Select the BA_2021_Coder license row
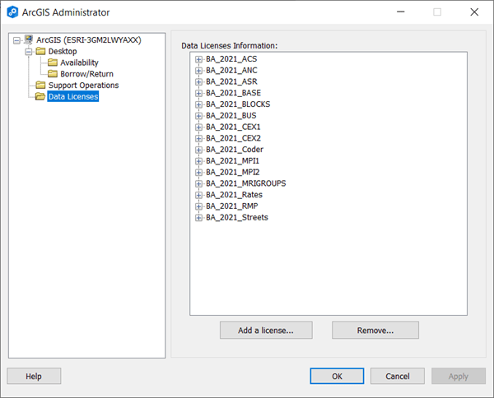Screen dimensions: 494x398 (x=235, y=150)
